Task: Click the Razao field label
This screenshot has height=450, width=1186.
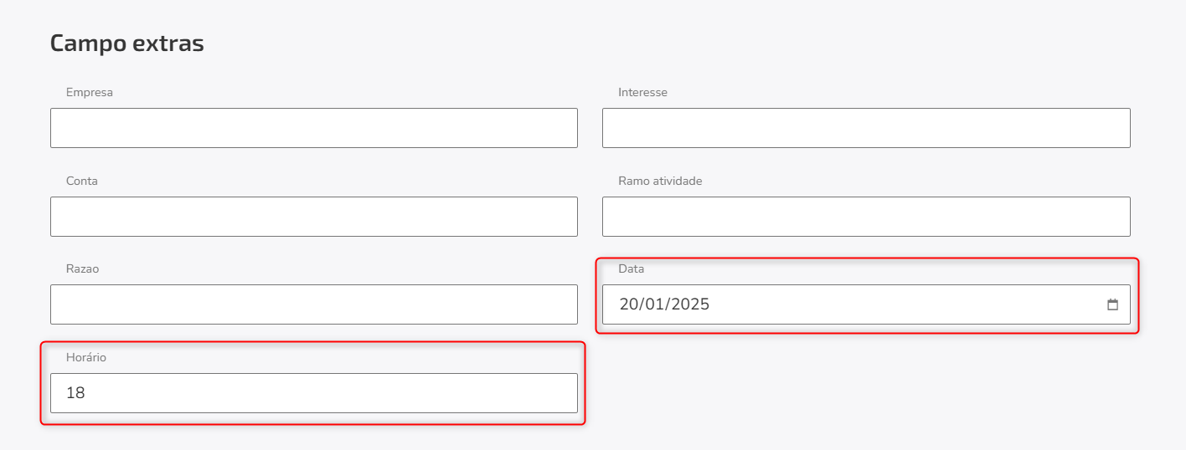Action: point(83,268)
